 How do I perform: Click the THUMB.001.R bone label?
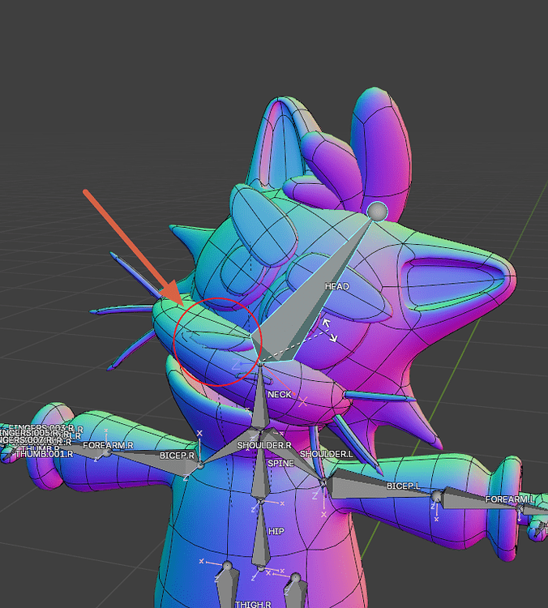pos(45,454)
